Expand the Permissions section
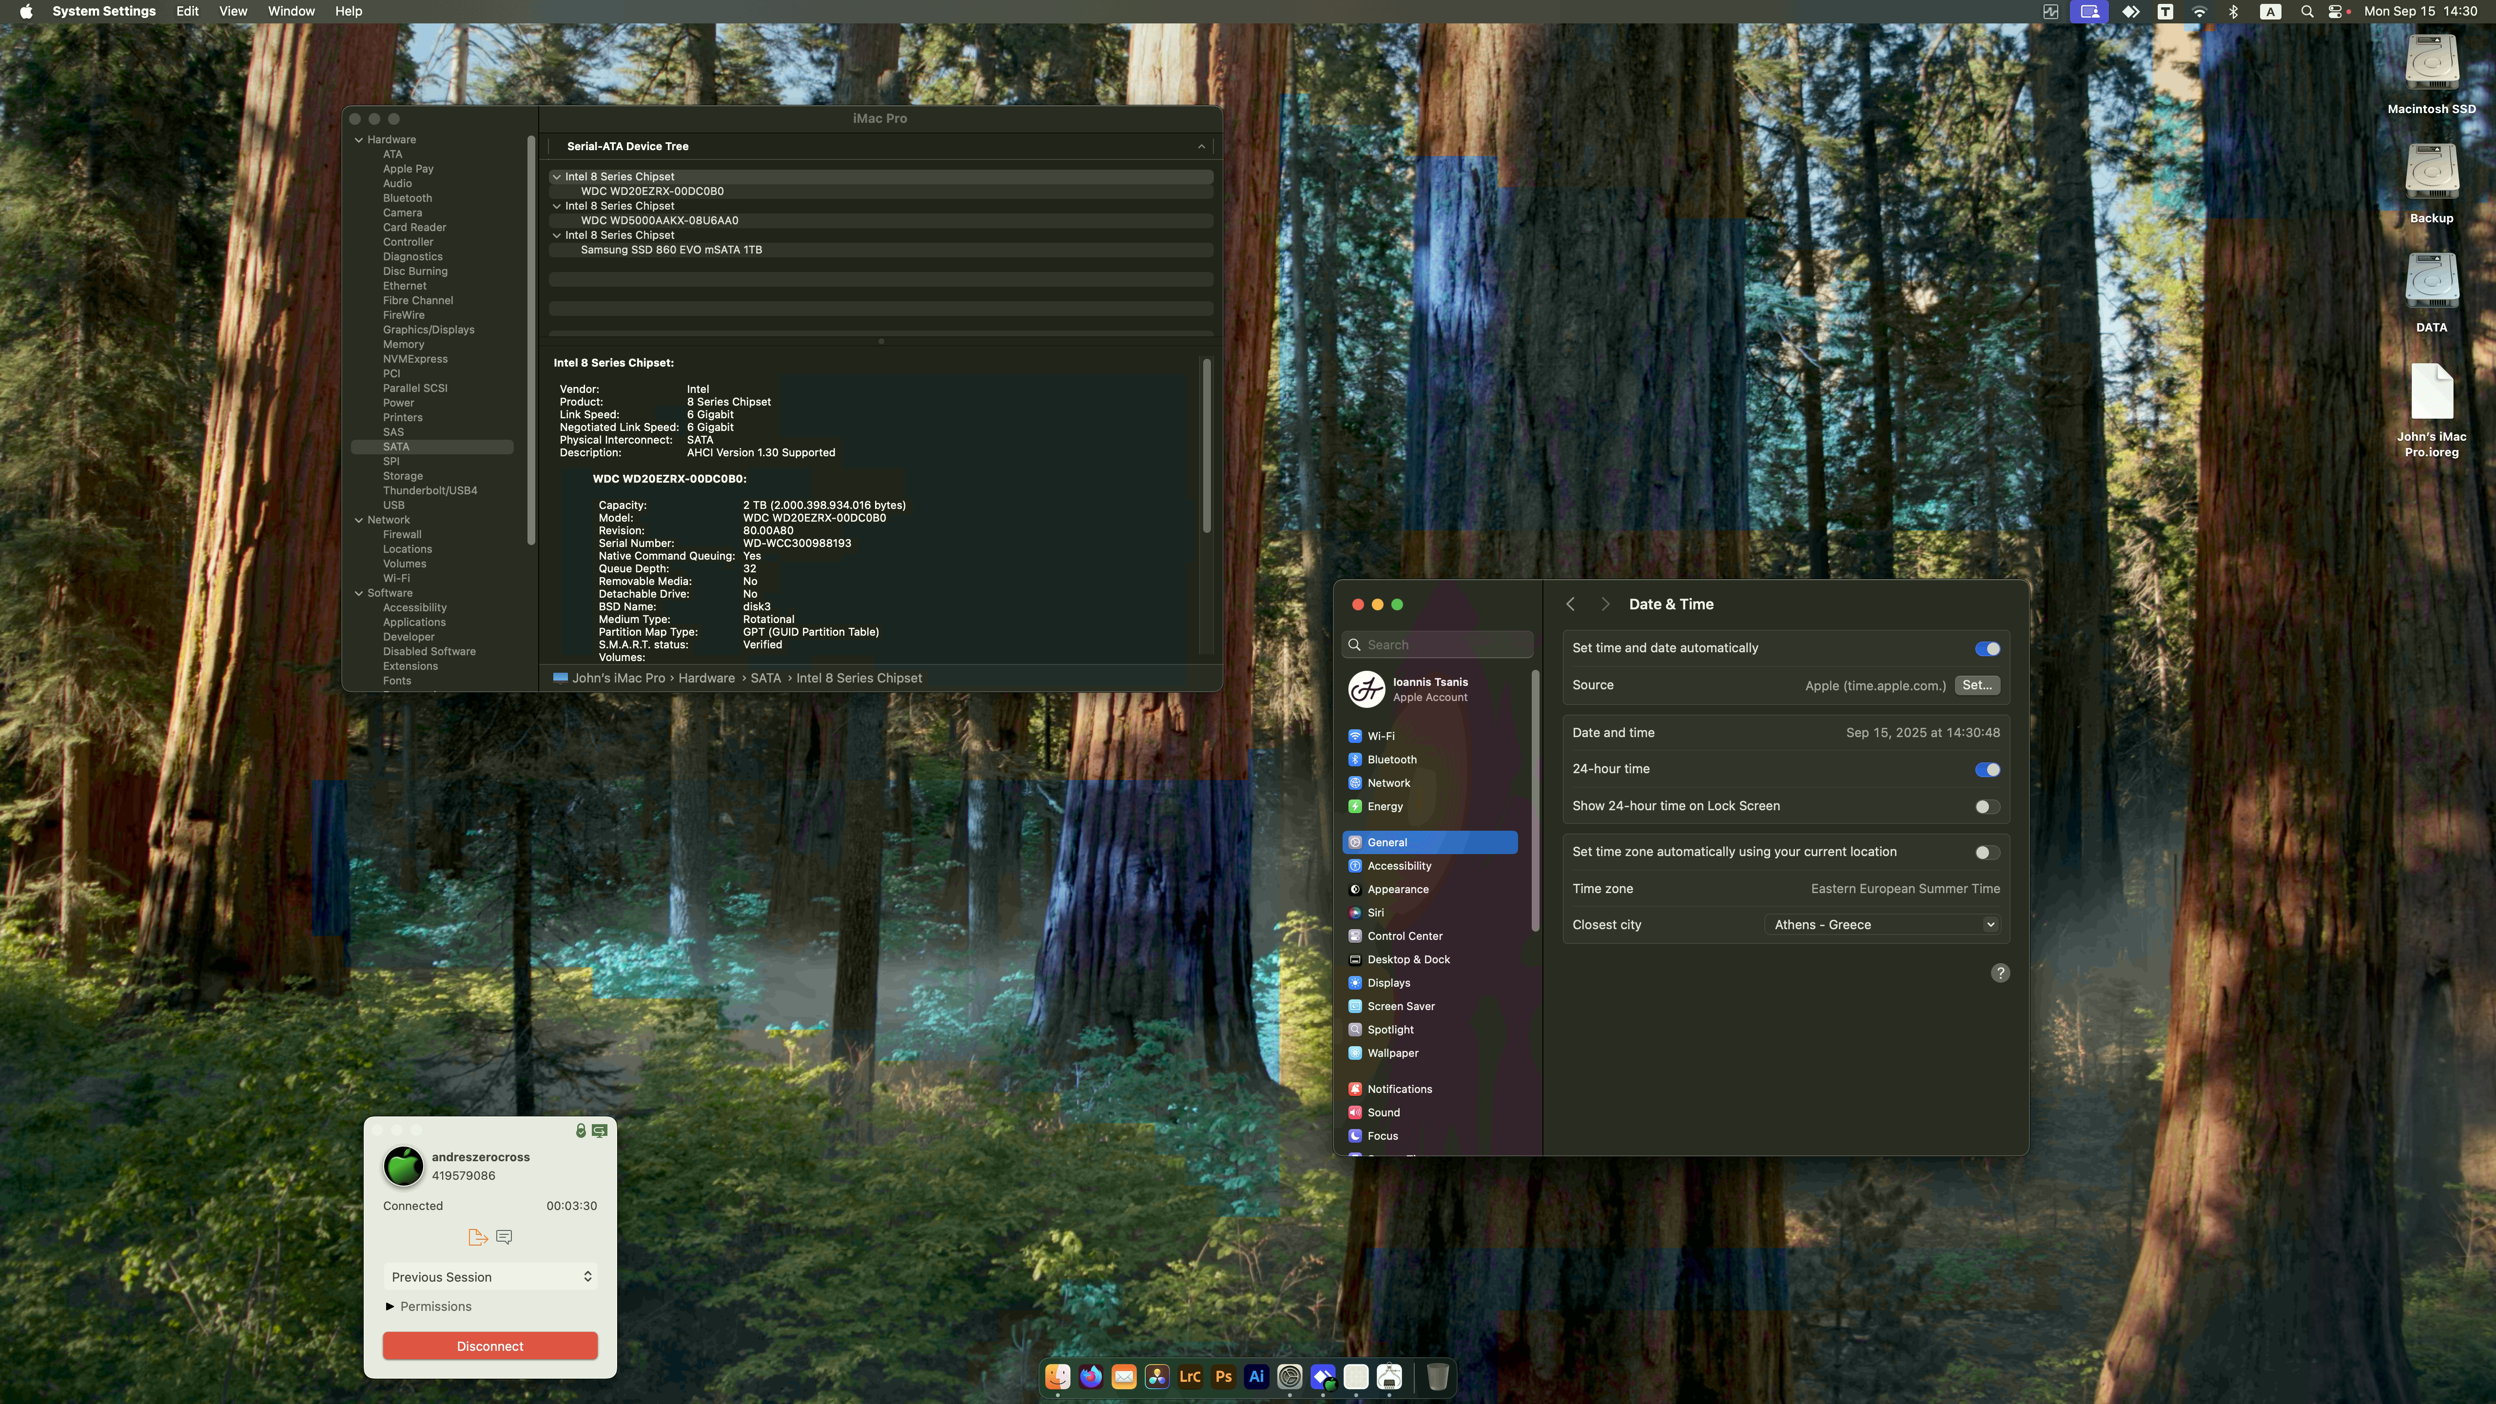 (x=429, y=1306)
